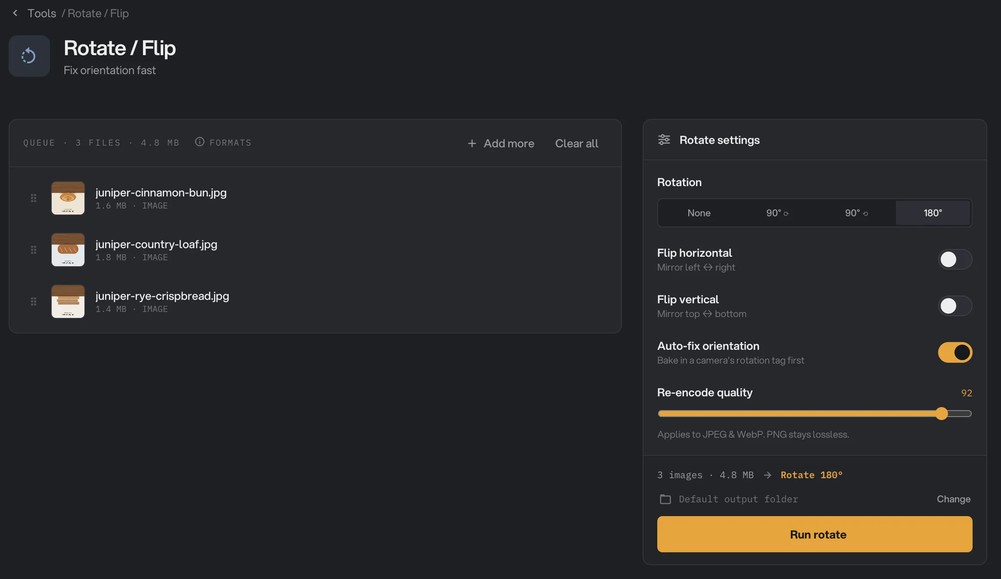Choose the 90° clockwise rotation option

(777, 213)
